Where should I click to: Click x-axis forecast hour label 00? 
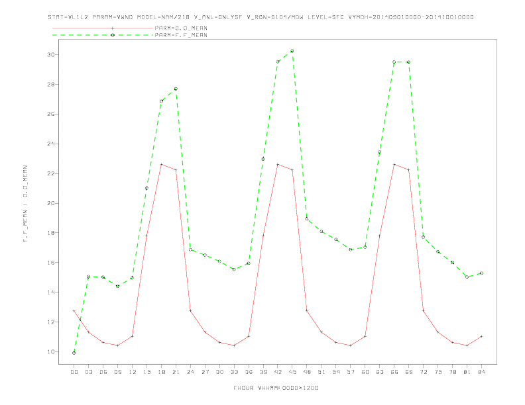tap(74, 372)
